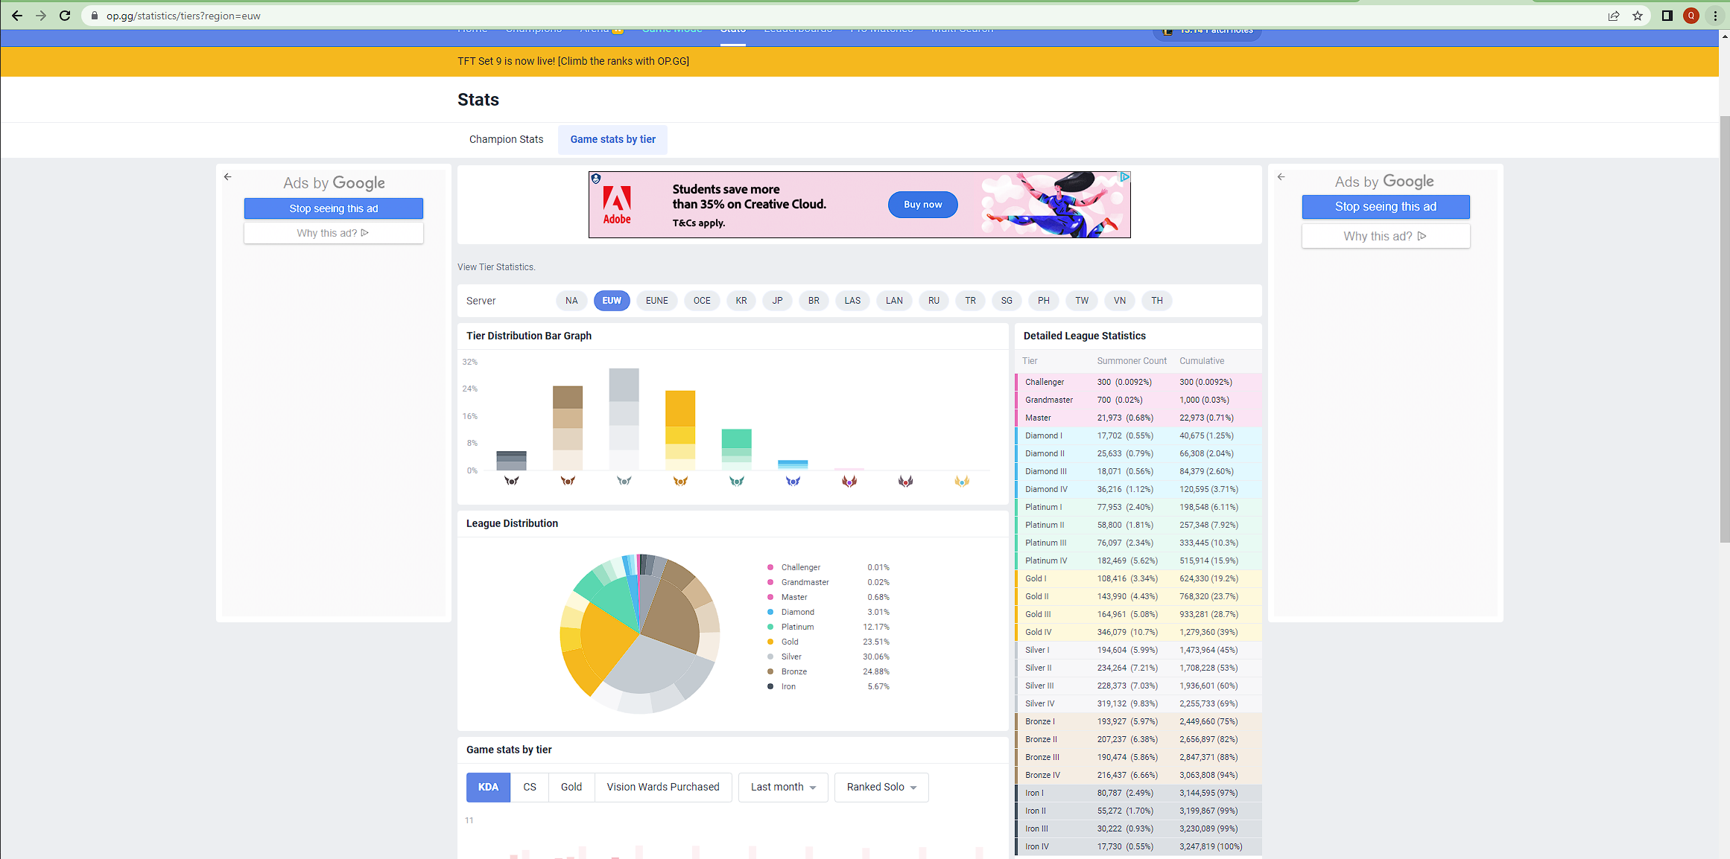Click the Gold tier emblem under bar graph

coord(680,481)
